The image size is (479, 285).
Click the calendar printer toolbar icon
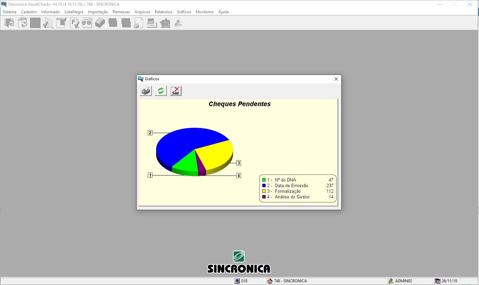pyautogui.click(x=152, y=23)
